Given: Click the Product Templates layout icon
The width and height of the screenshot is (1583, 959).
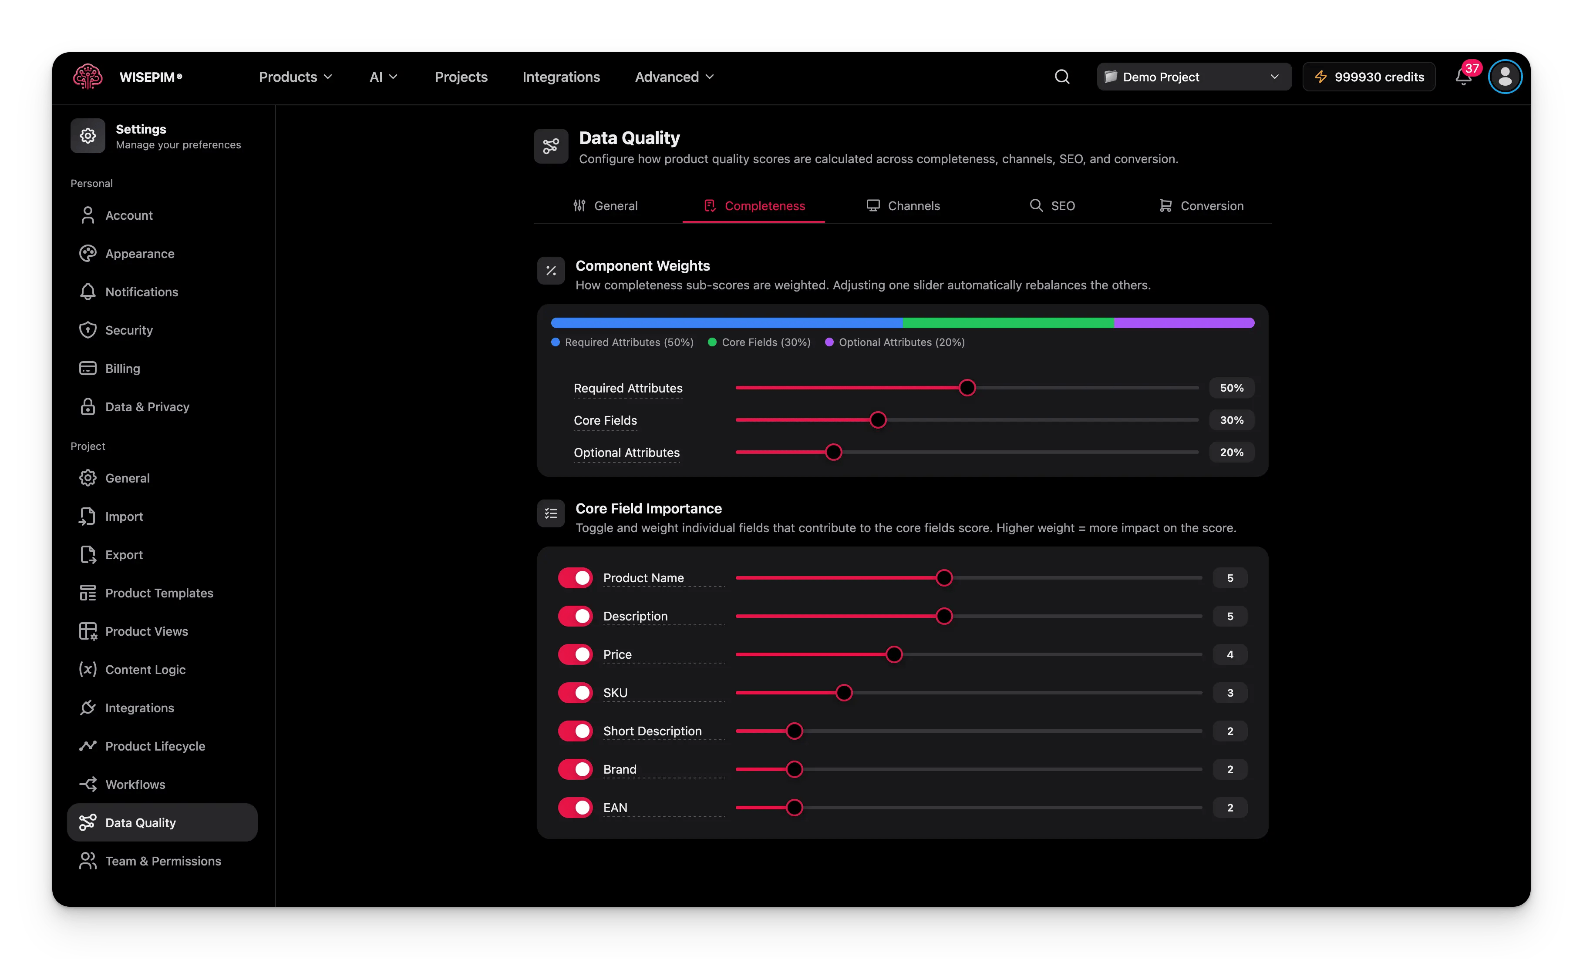Looking at the screenshot, I should pyautogui.click(x=88, y=593).
